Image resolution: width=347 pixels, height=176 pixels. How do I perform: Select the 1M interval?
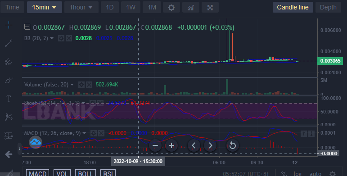[152, 7]
